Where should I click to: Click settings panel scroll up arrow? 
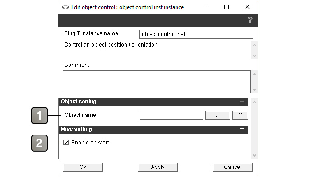[x=254, y=102]
